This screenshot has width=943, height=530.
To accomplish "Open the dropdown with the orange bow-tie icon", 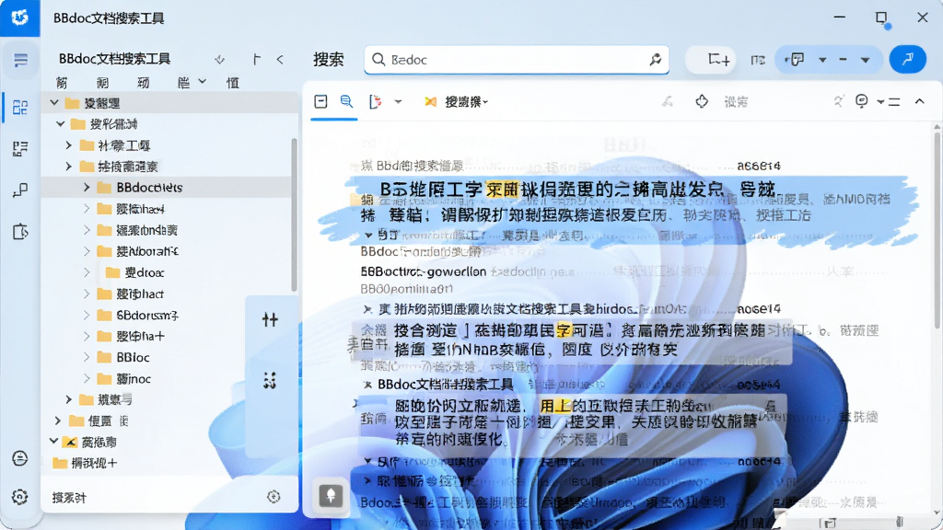I will click(x=457, y=102).
